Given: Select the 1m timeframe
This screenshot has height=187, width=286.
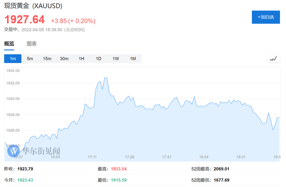Looking at the screenshot, I should 13,59.
